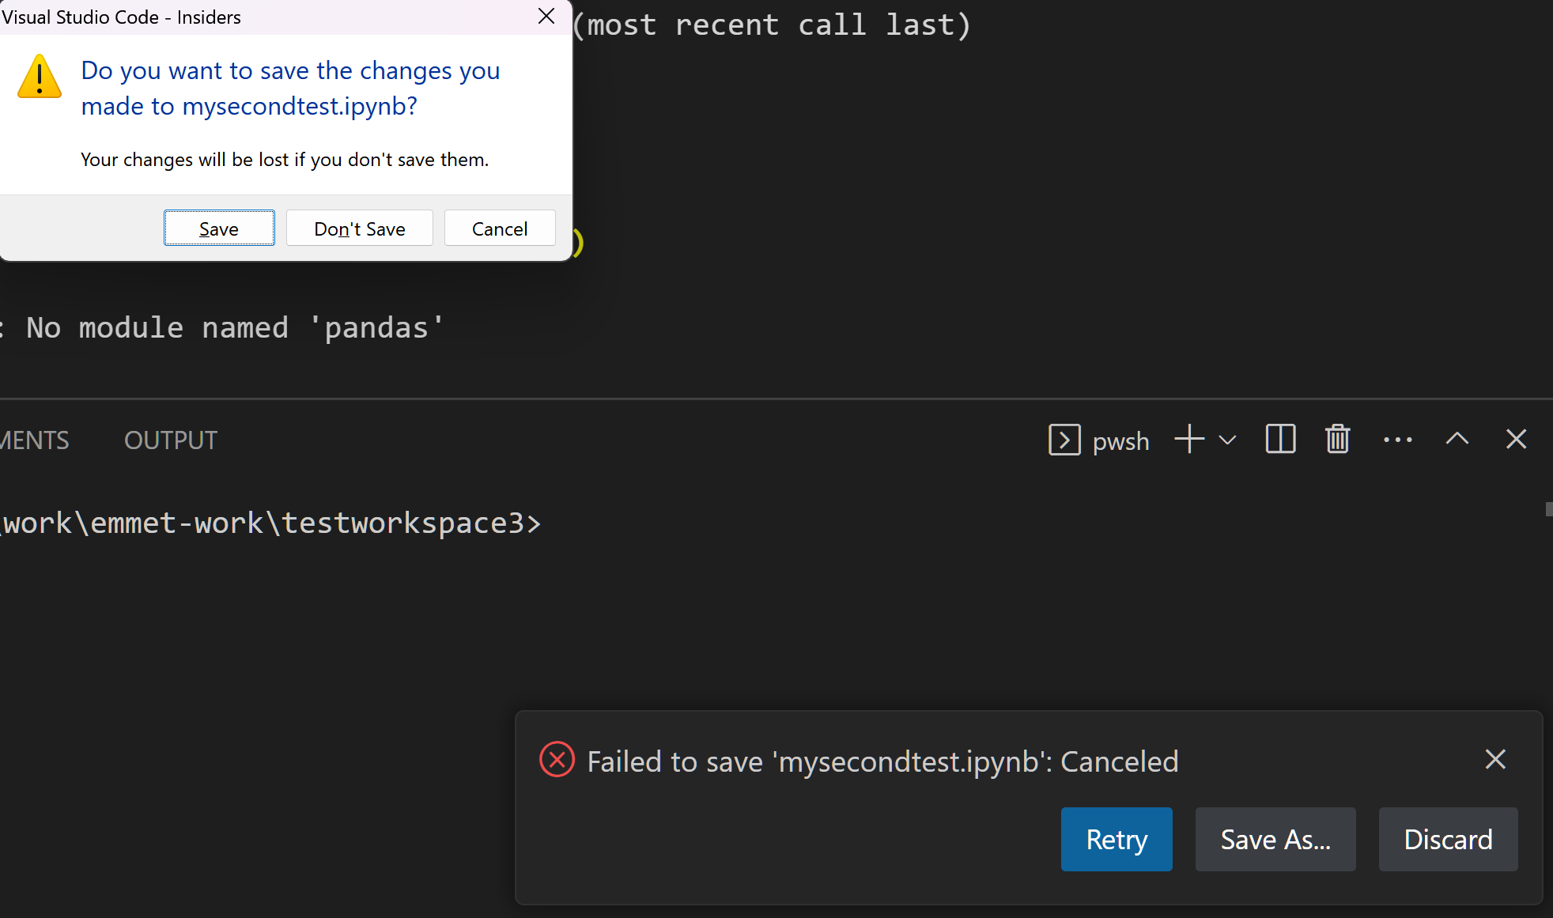Open the terminal launch profile dropdown
The height and width of the screenshot is (918, 1553).
(x=1227, y=440)
